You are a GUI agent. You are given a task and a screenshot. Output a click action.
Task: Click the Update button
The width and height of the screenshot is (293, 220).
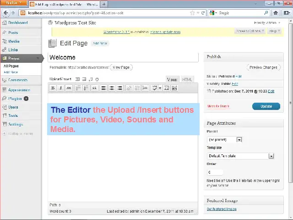click(x=266, y=106)
